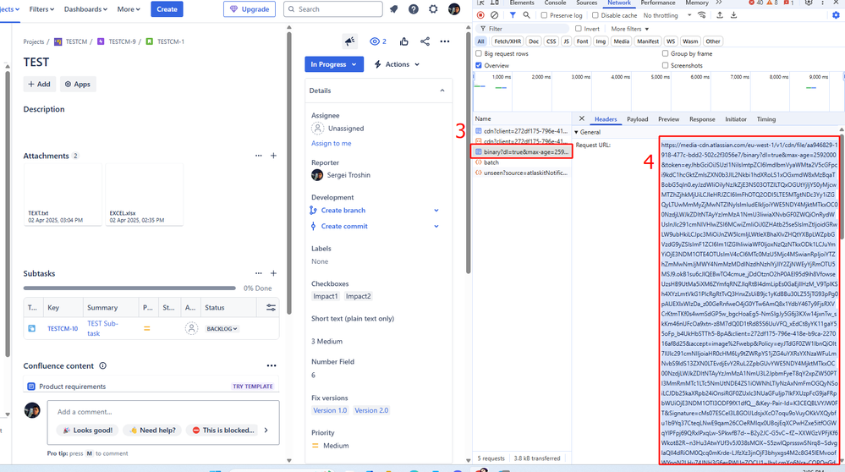Open the Jira help icon
845x472 pixels.
(414, 9)
